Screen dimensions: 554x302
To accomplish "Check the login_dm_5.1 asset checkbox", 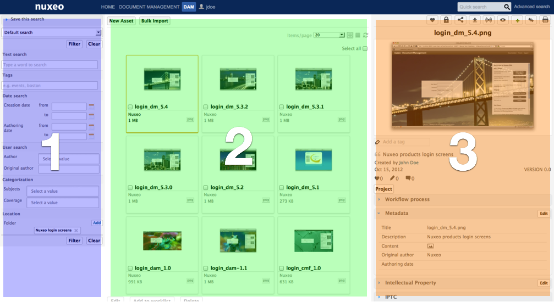I will tap(281, 188).
